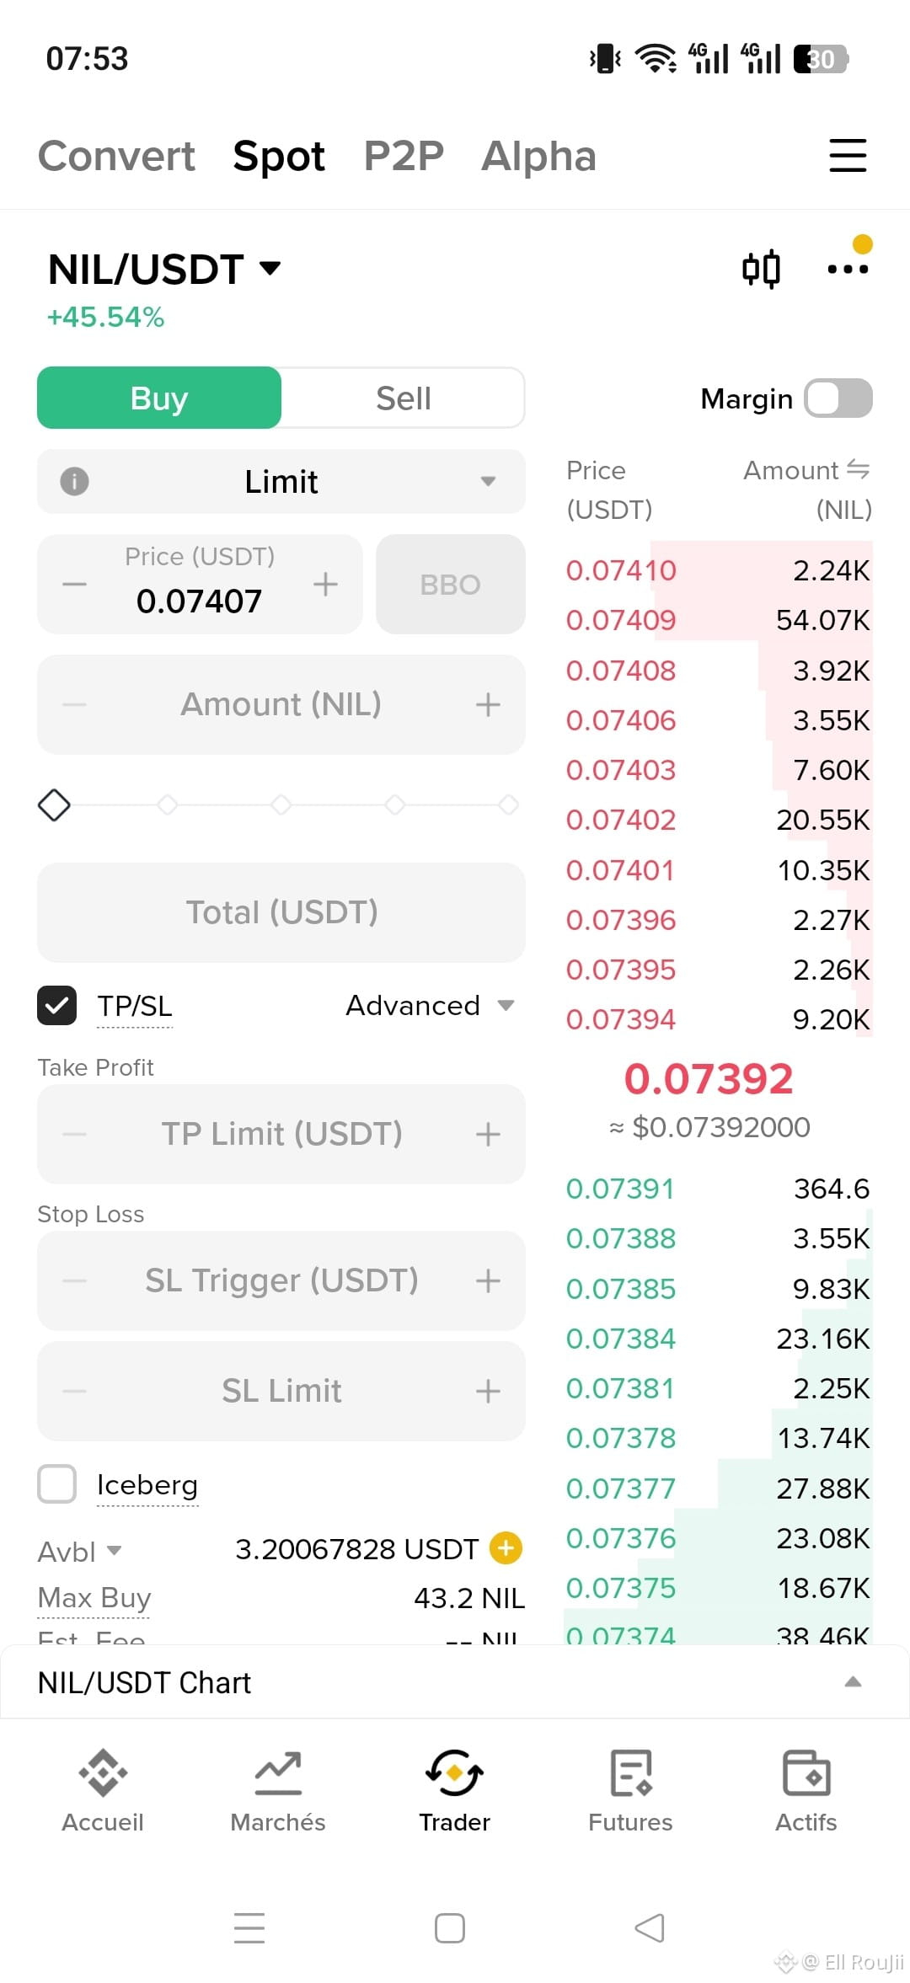The height and width of the screenshot is (1983, 910).
Task: Uncheck the TP/SL checkbox
Action: point(56,1006)
